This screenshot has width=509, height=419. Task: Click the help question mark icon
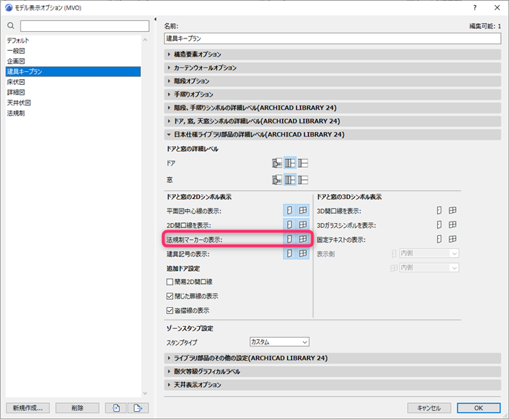click(x=475, y=7)
